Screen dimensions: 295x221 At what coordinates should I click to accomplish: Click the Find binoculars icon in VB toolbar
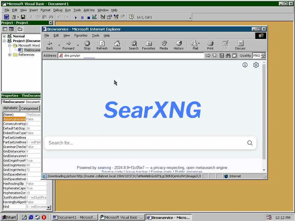51,17
